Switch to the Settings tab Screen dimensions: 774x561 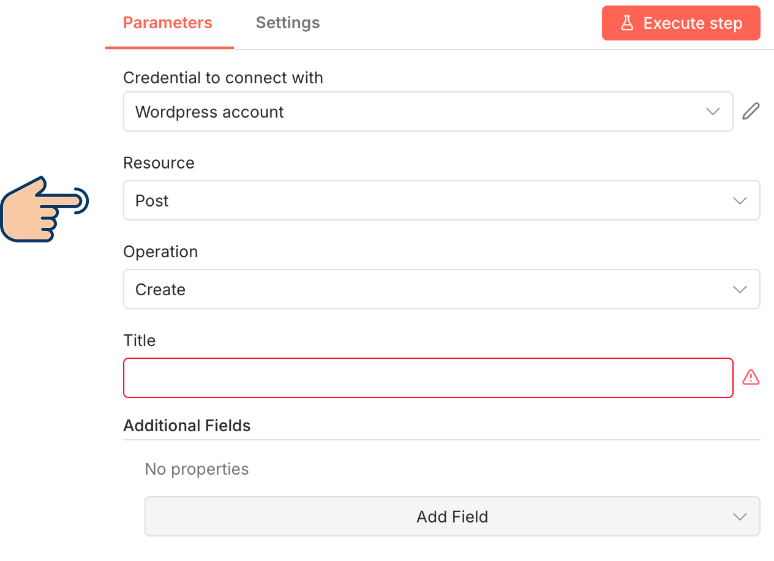tap(288, 23)
